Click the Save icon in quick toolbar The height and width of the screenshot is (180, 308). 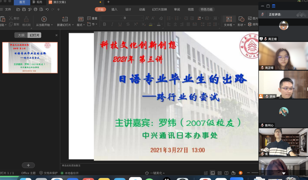pyautogui.click(x=24, y=10)
